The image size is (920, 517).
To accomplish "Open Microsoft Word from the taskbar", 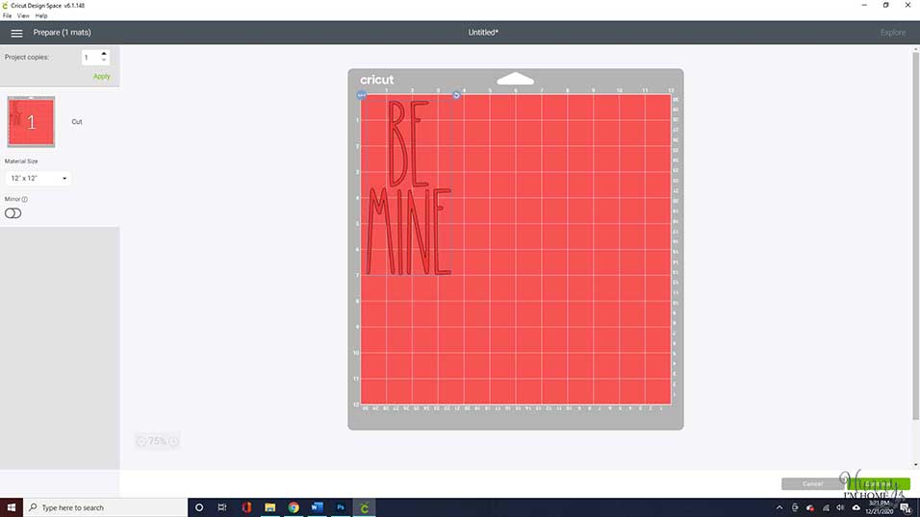I will click(317, 507).
